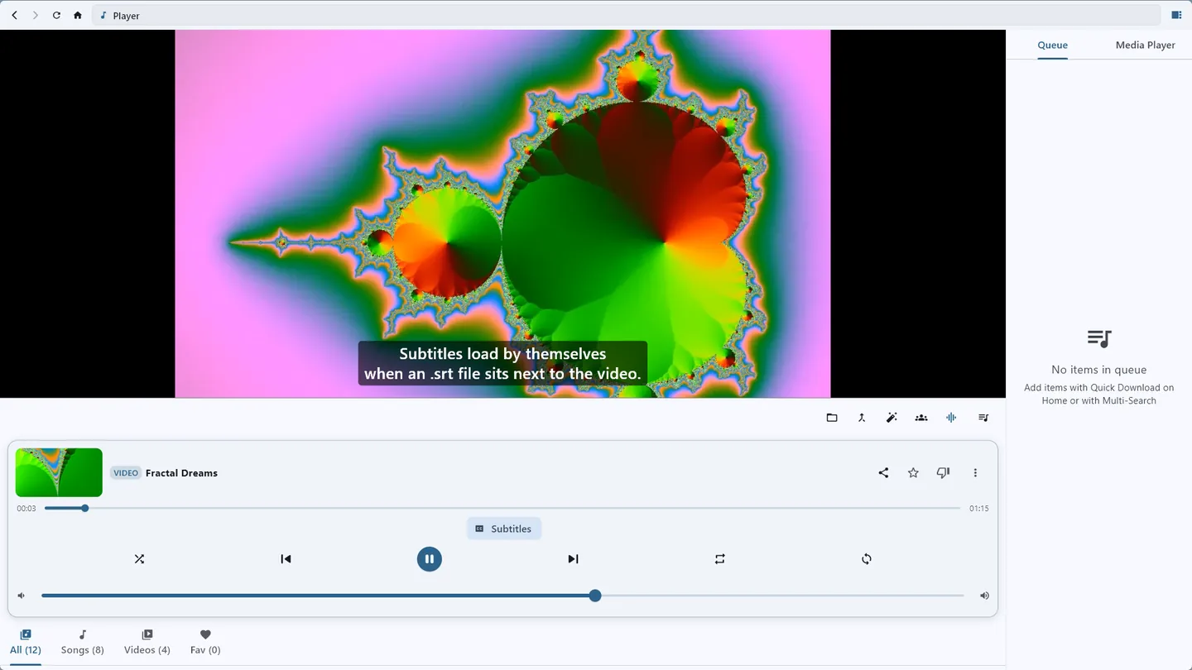
Task: Go back using the browser back arrow
Action: click(14, 15)
